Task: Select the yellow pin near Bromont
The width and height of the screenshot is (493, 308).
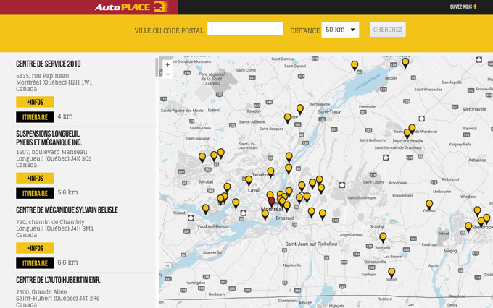Action: coord(383,237)
